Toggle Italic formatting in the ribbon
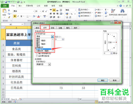 point(18,16)
